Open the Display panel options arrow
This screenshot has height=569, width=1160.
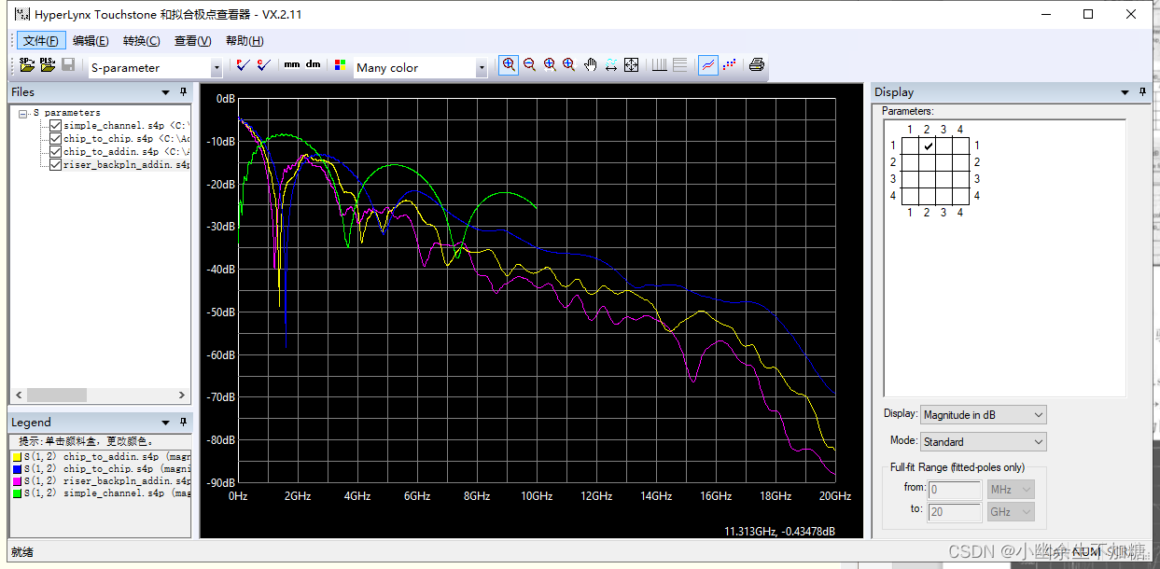[x=1125, y=91]
